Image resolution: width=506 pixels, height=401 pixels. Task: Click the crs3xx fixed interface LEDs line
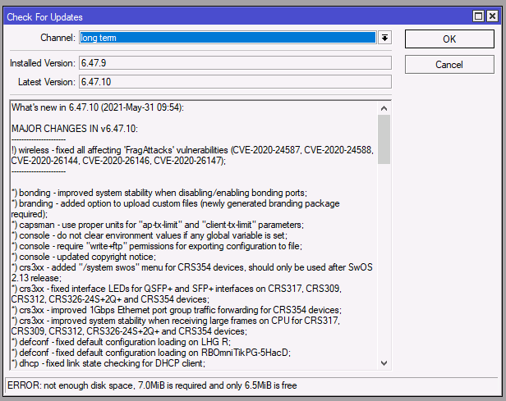pyautogui.click(x=177, y=294)
